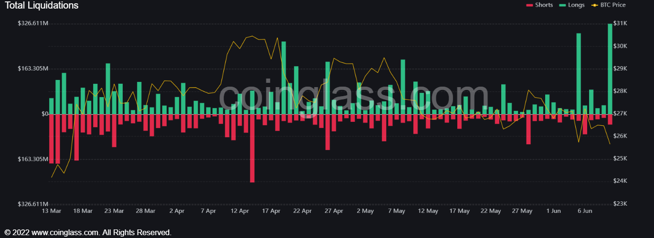The width and height of the screenshot is (654, 238).
Task: Click the $23K price axis label
Action: (620, 204)
